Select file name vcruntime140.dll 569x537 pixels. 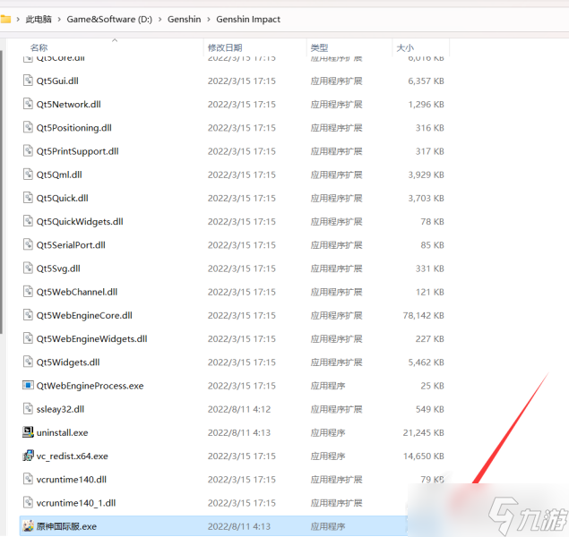coord(72,480)
